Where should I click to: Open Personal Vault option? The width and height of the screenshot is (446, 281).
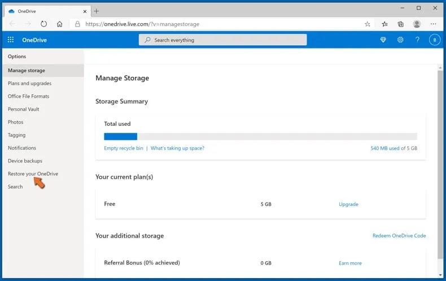click(x=23, y=109)
